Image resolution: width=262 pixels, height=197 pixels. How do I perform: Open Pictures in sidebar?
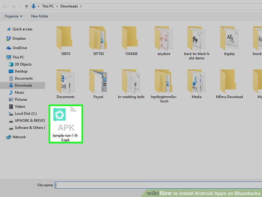coord(21,100)
